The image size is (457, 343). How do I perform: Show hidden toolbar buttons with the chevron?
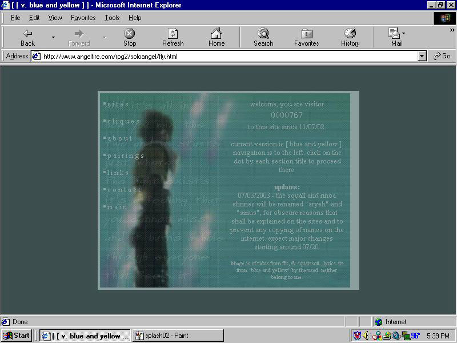[452, 30]
